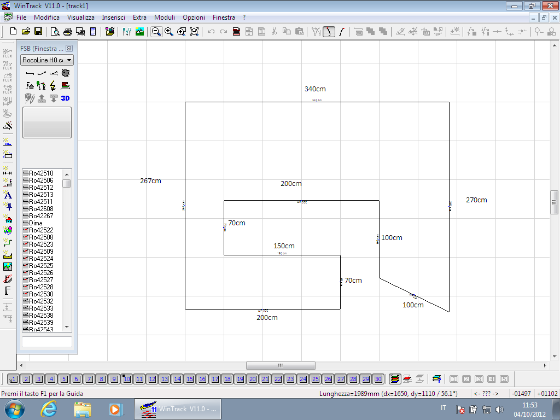560x420 pixels.
Task: Click the landscape picture toolbar icon
Action: (139, 31)
